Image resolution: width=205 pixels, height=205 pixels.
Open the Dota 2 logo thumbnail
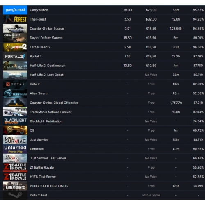(x=15, y=84)
